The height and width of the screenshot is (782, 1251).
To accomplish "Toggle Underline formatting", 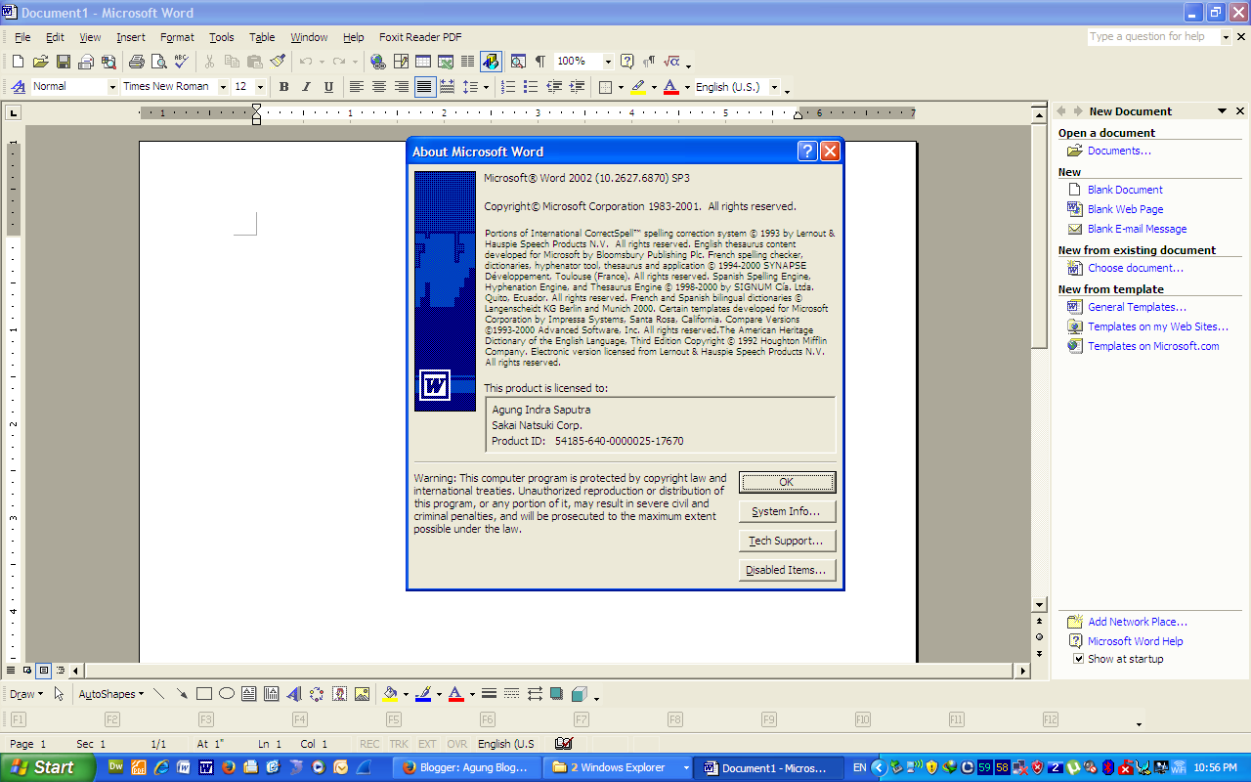I will pos(328,87).
